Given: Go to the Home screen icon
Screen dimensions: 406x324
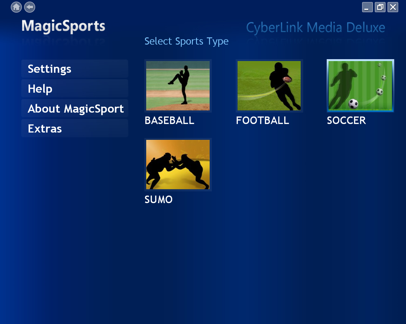Looking at the screenshot, I should pyautogui.click(x=16, y=7).
